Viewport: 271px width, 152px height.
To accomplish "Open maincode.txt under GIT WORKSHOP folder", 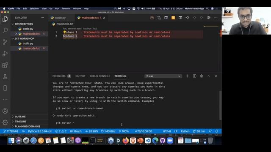I will click(31, 48).
